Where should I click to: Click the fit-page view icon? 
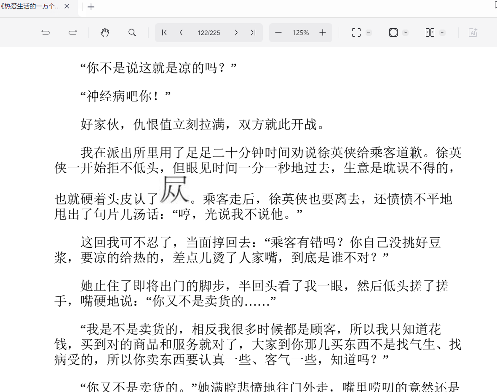click(x=393, y=32)
